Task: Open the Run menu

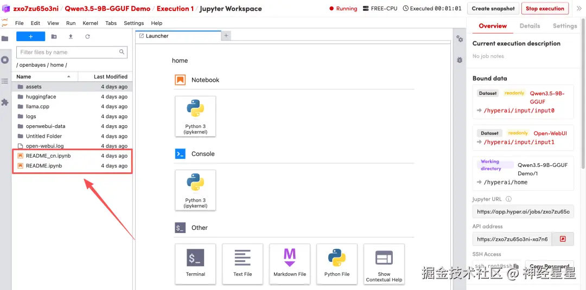Action: pos(71,23)
